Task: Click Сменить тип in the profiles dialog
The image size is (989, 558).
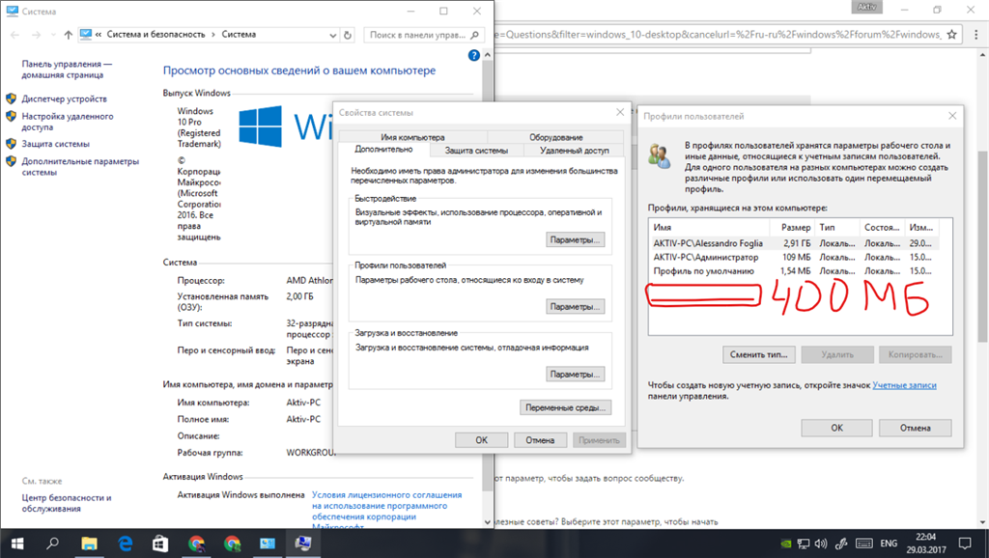Action: pyautogui.click(x=759, y=354)
